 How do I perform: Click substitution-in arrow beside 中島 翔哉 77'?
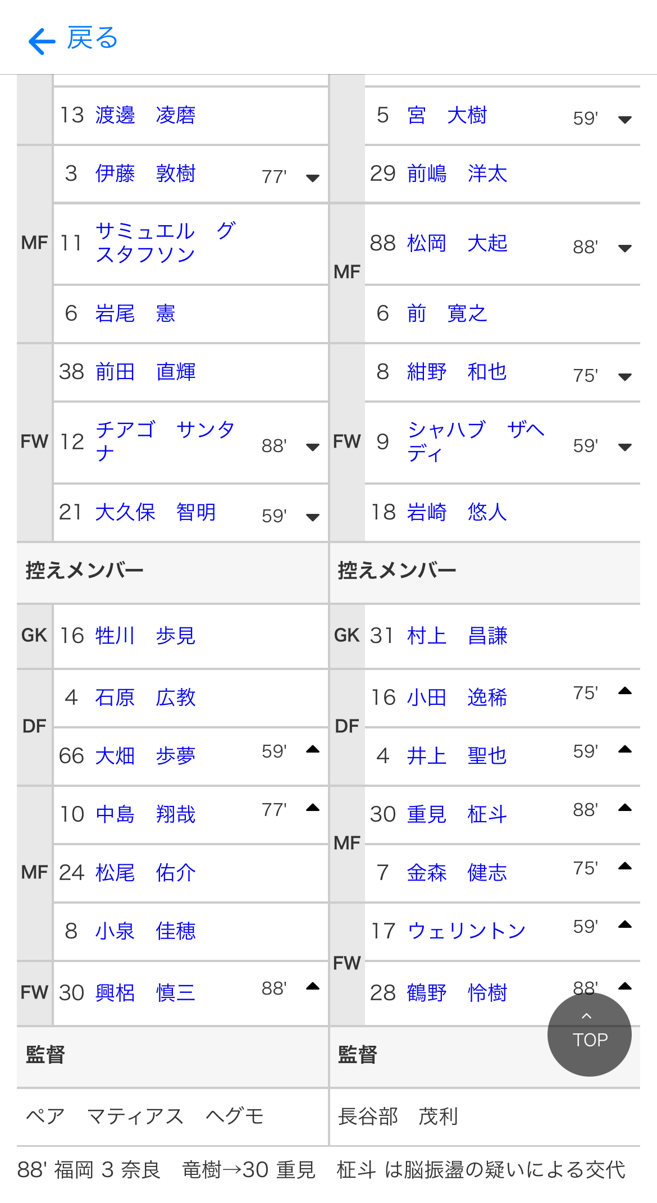tap(313, 808)
